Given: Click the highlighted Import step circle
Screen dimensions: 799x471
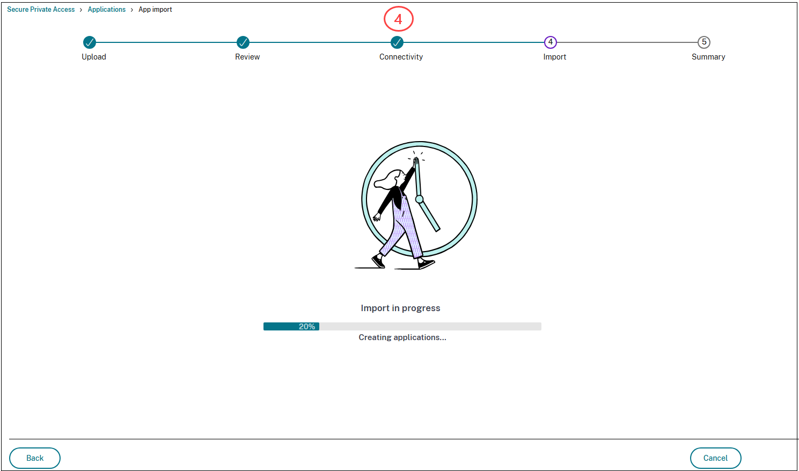Looking at the screenshot, I should click(551, 42).
